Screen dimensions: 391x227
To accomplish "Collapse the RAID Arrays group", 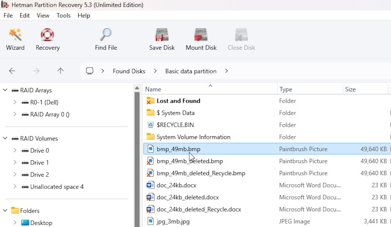I will pyautogui.click(x=5, y=90).
